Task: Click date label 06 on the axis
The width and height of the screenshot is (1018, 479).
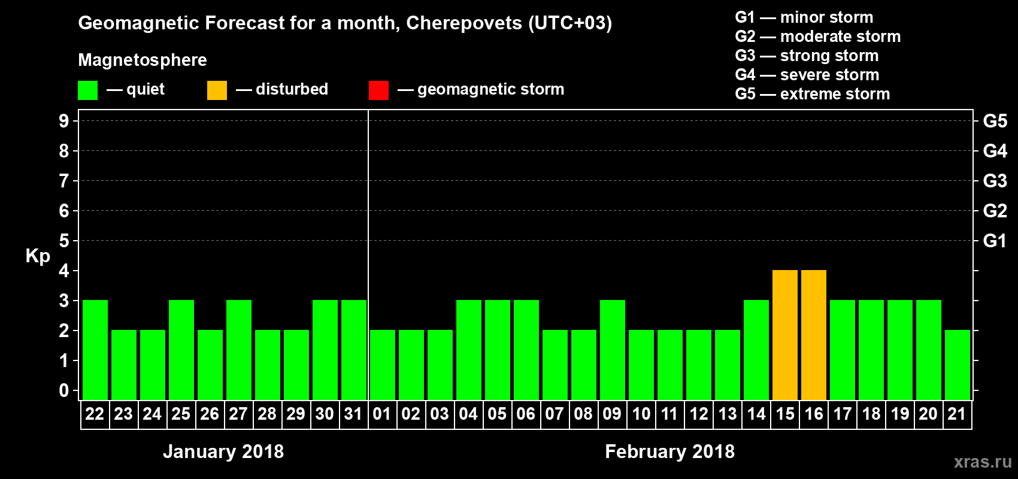Action: [526, 414]
